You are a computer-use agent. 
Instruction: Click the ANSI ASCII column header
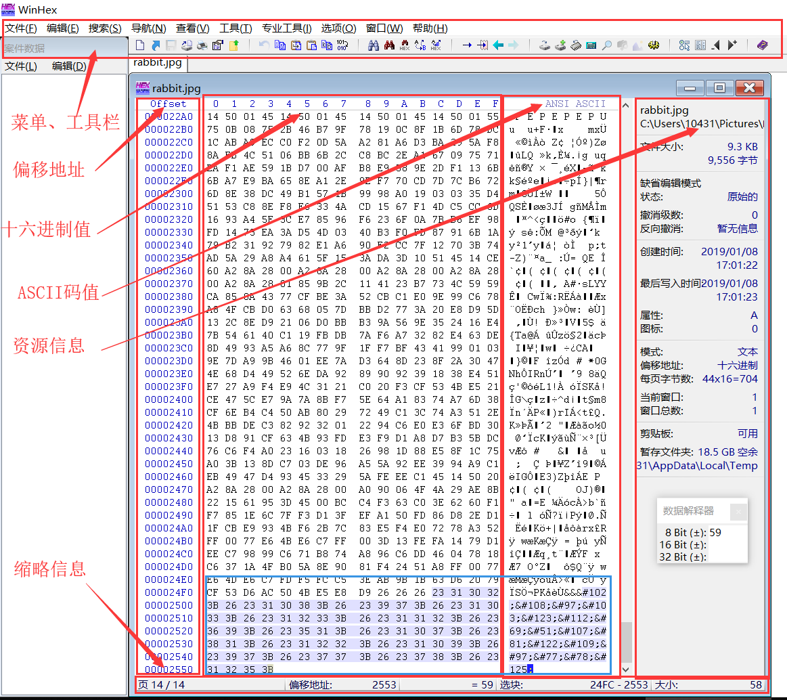tap(575, 104)
